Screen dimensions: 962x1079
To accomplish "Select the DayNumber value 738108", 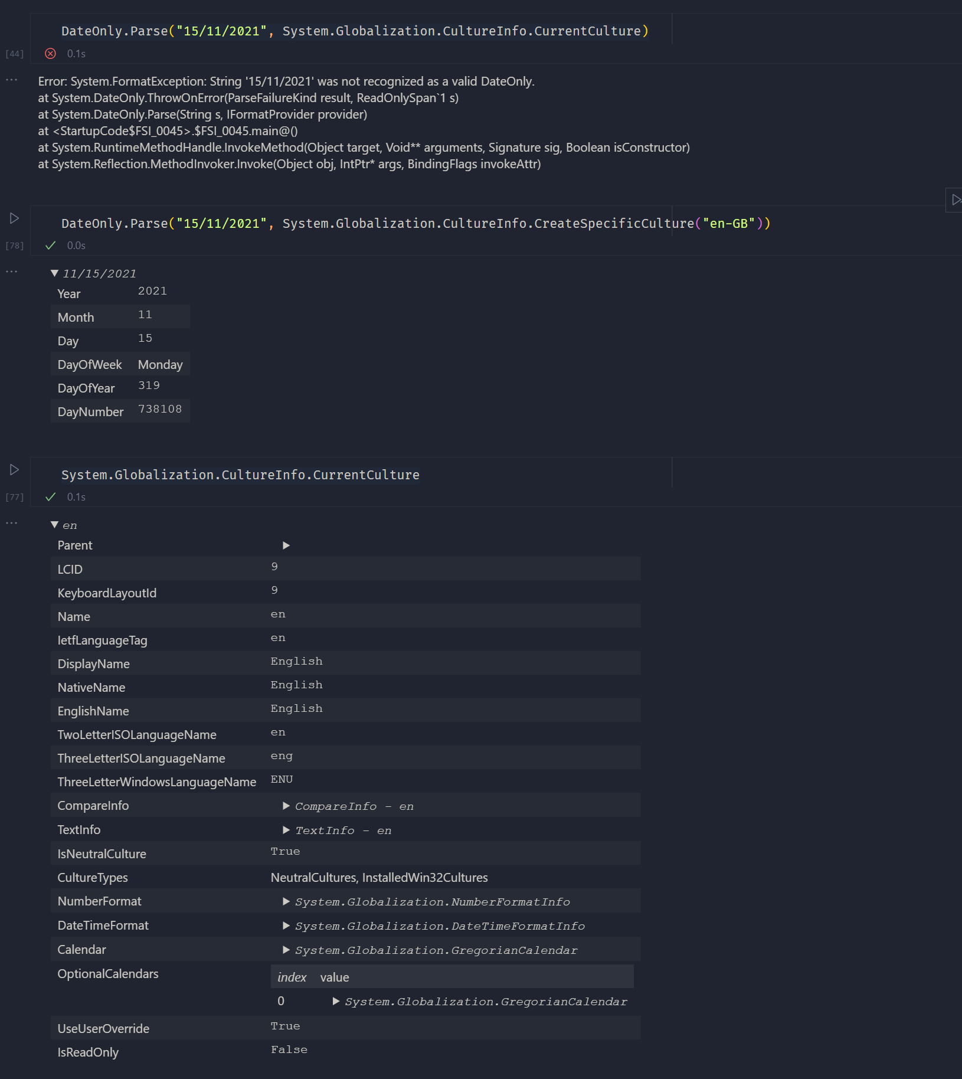I will coord(160,408).
